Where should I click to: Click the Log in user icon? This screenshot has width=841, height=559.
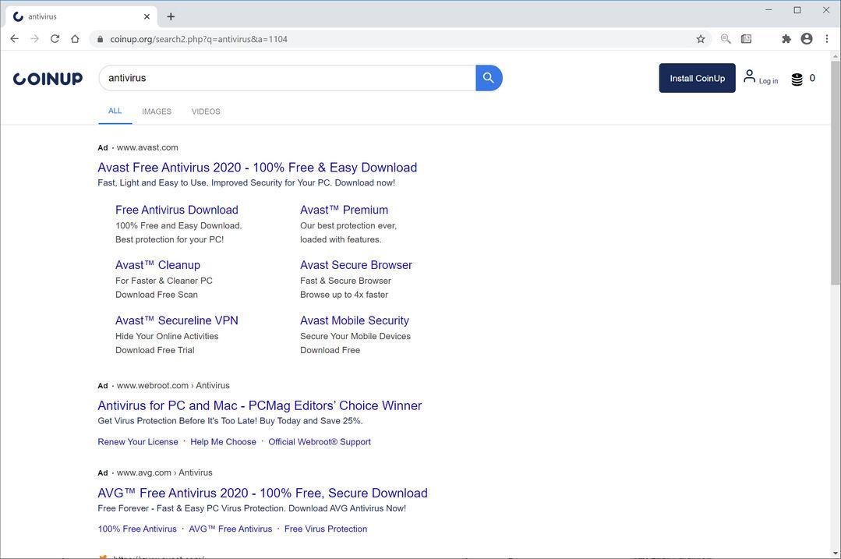[749, 76]
